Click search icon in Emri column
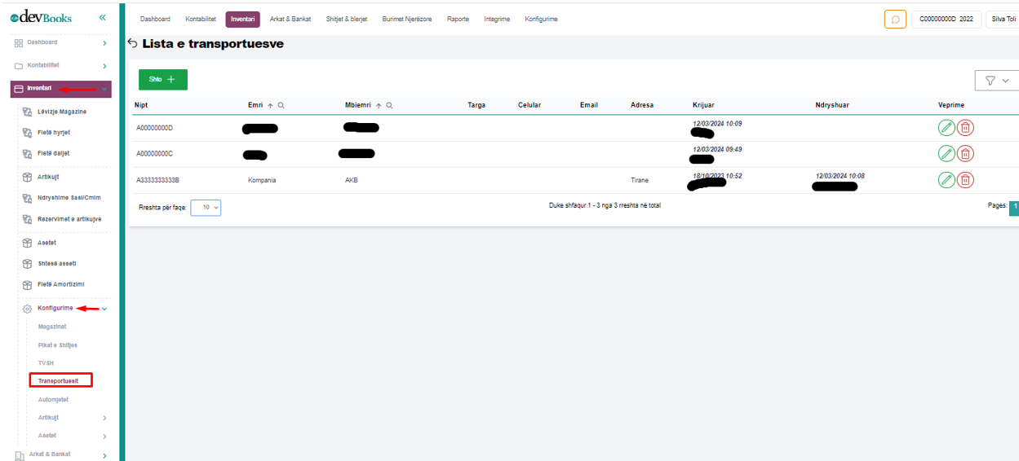 pyautogui.click(x=281, y=105)
